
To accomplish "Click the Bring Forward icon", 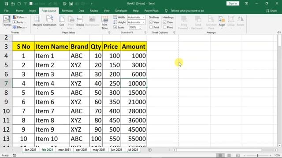I will click(x=184, y=22).
